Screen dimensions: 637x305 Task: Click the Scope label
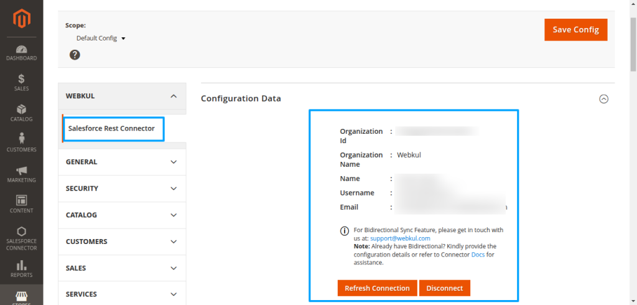(x=75, y=26)
